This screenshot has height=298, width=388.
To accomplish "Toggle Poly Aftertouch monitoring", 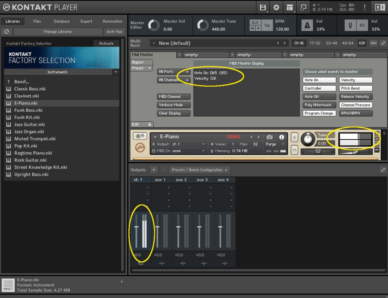I will coord(319,105).
